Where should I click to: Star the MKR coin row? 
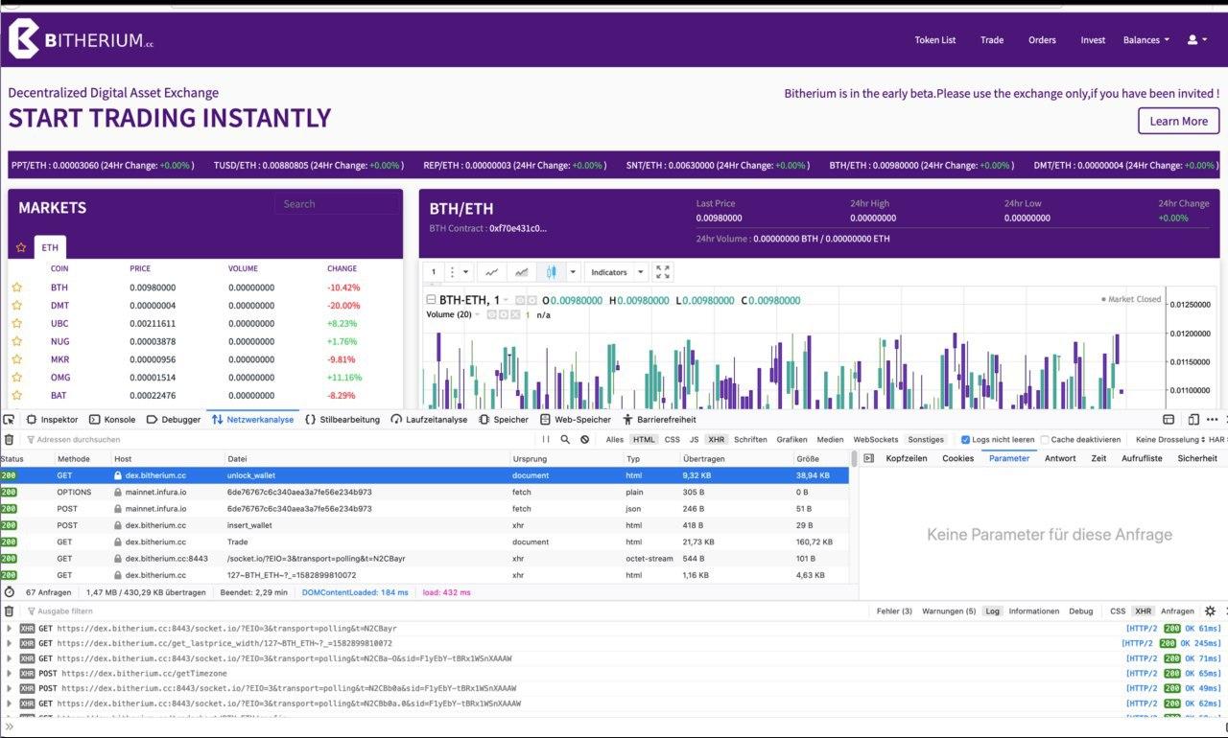click(x=16, y=358)
